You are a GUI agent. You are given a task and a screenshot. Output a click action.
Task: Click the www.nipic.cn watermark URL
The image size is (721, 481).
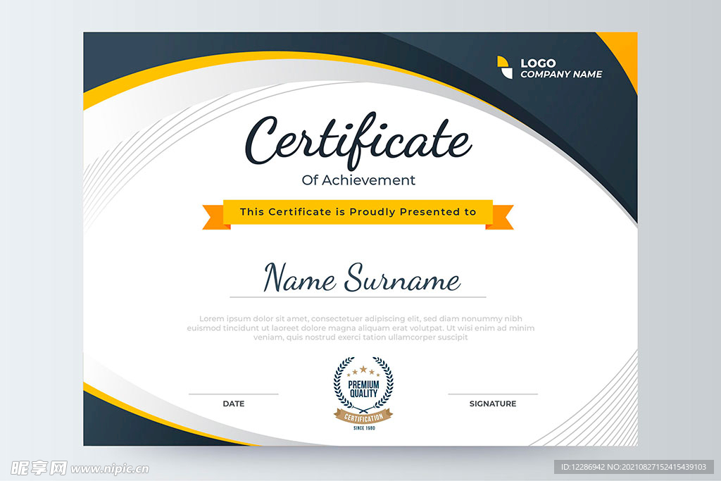110,469
